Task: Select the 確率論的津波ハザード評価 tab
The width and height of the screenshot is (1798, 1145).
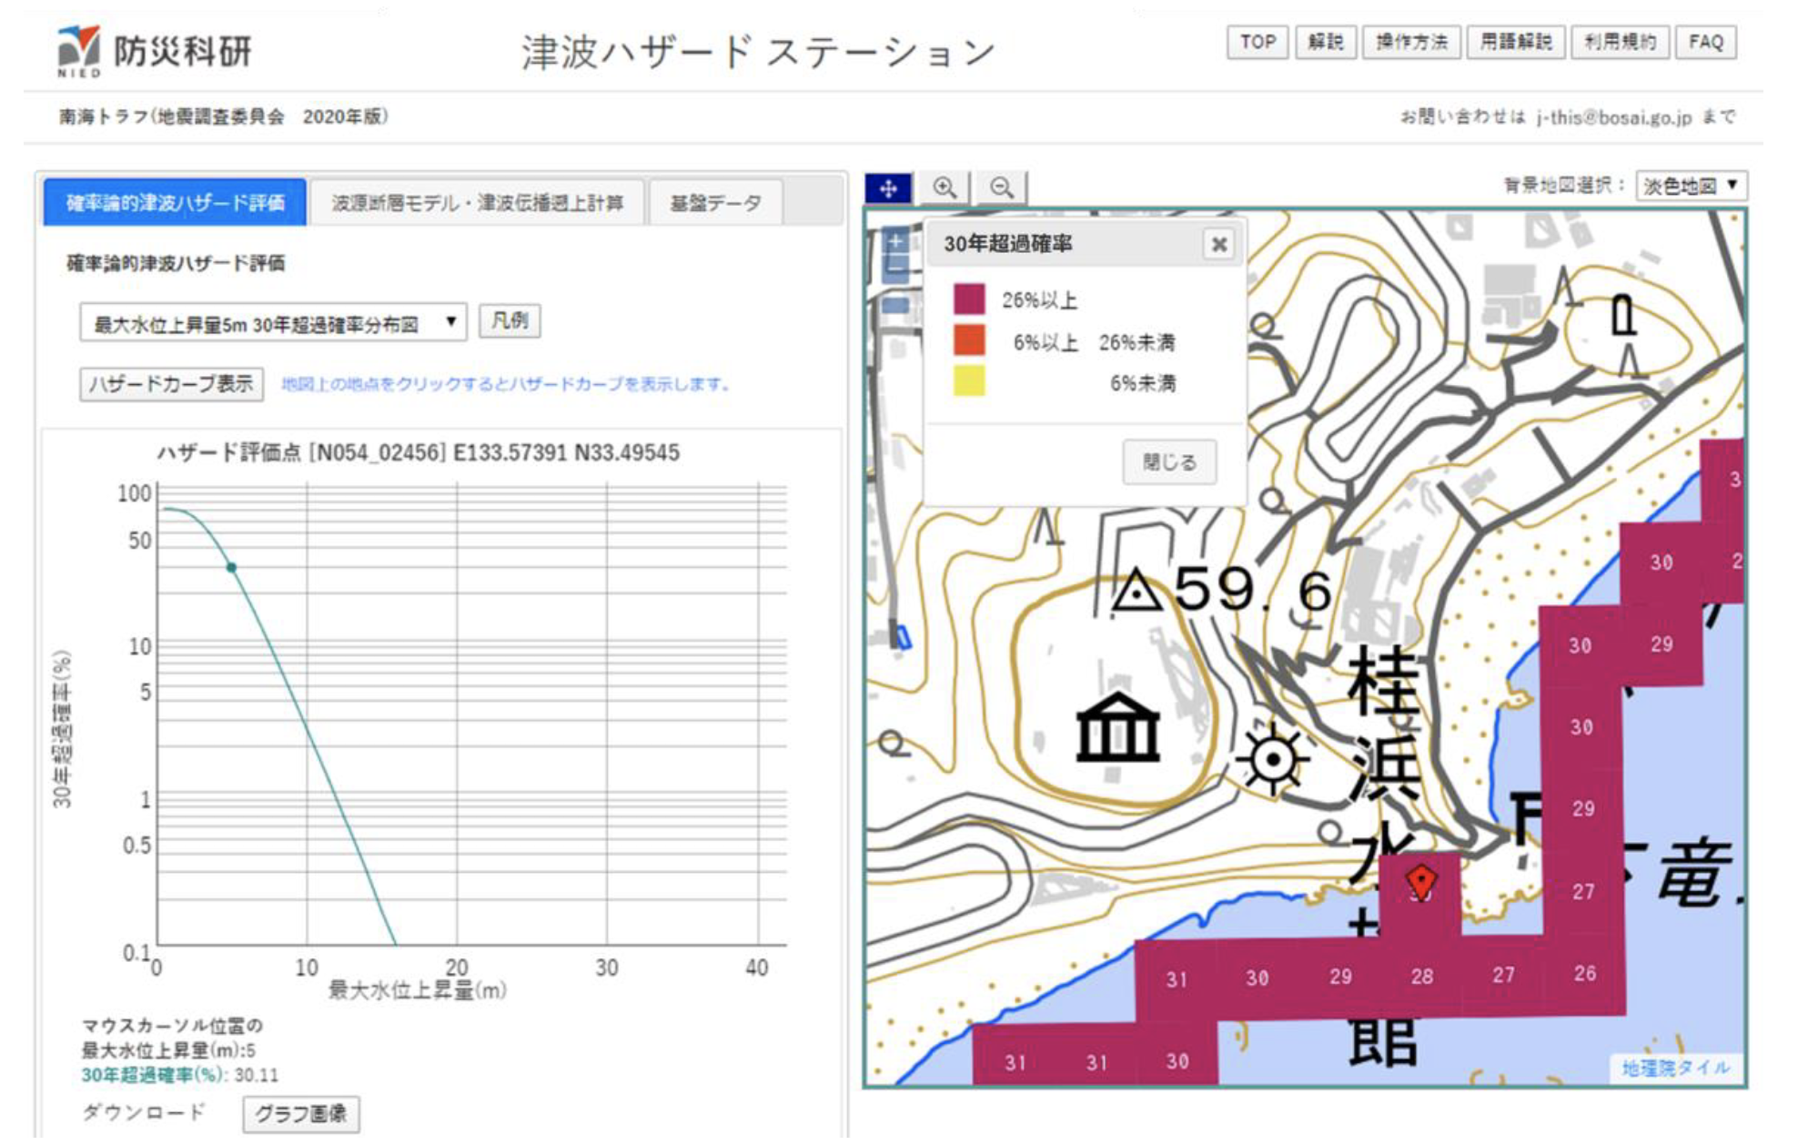Action: pos(175,203)
